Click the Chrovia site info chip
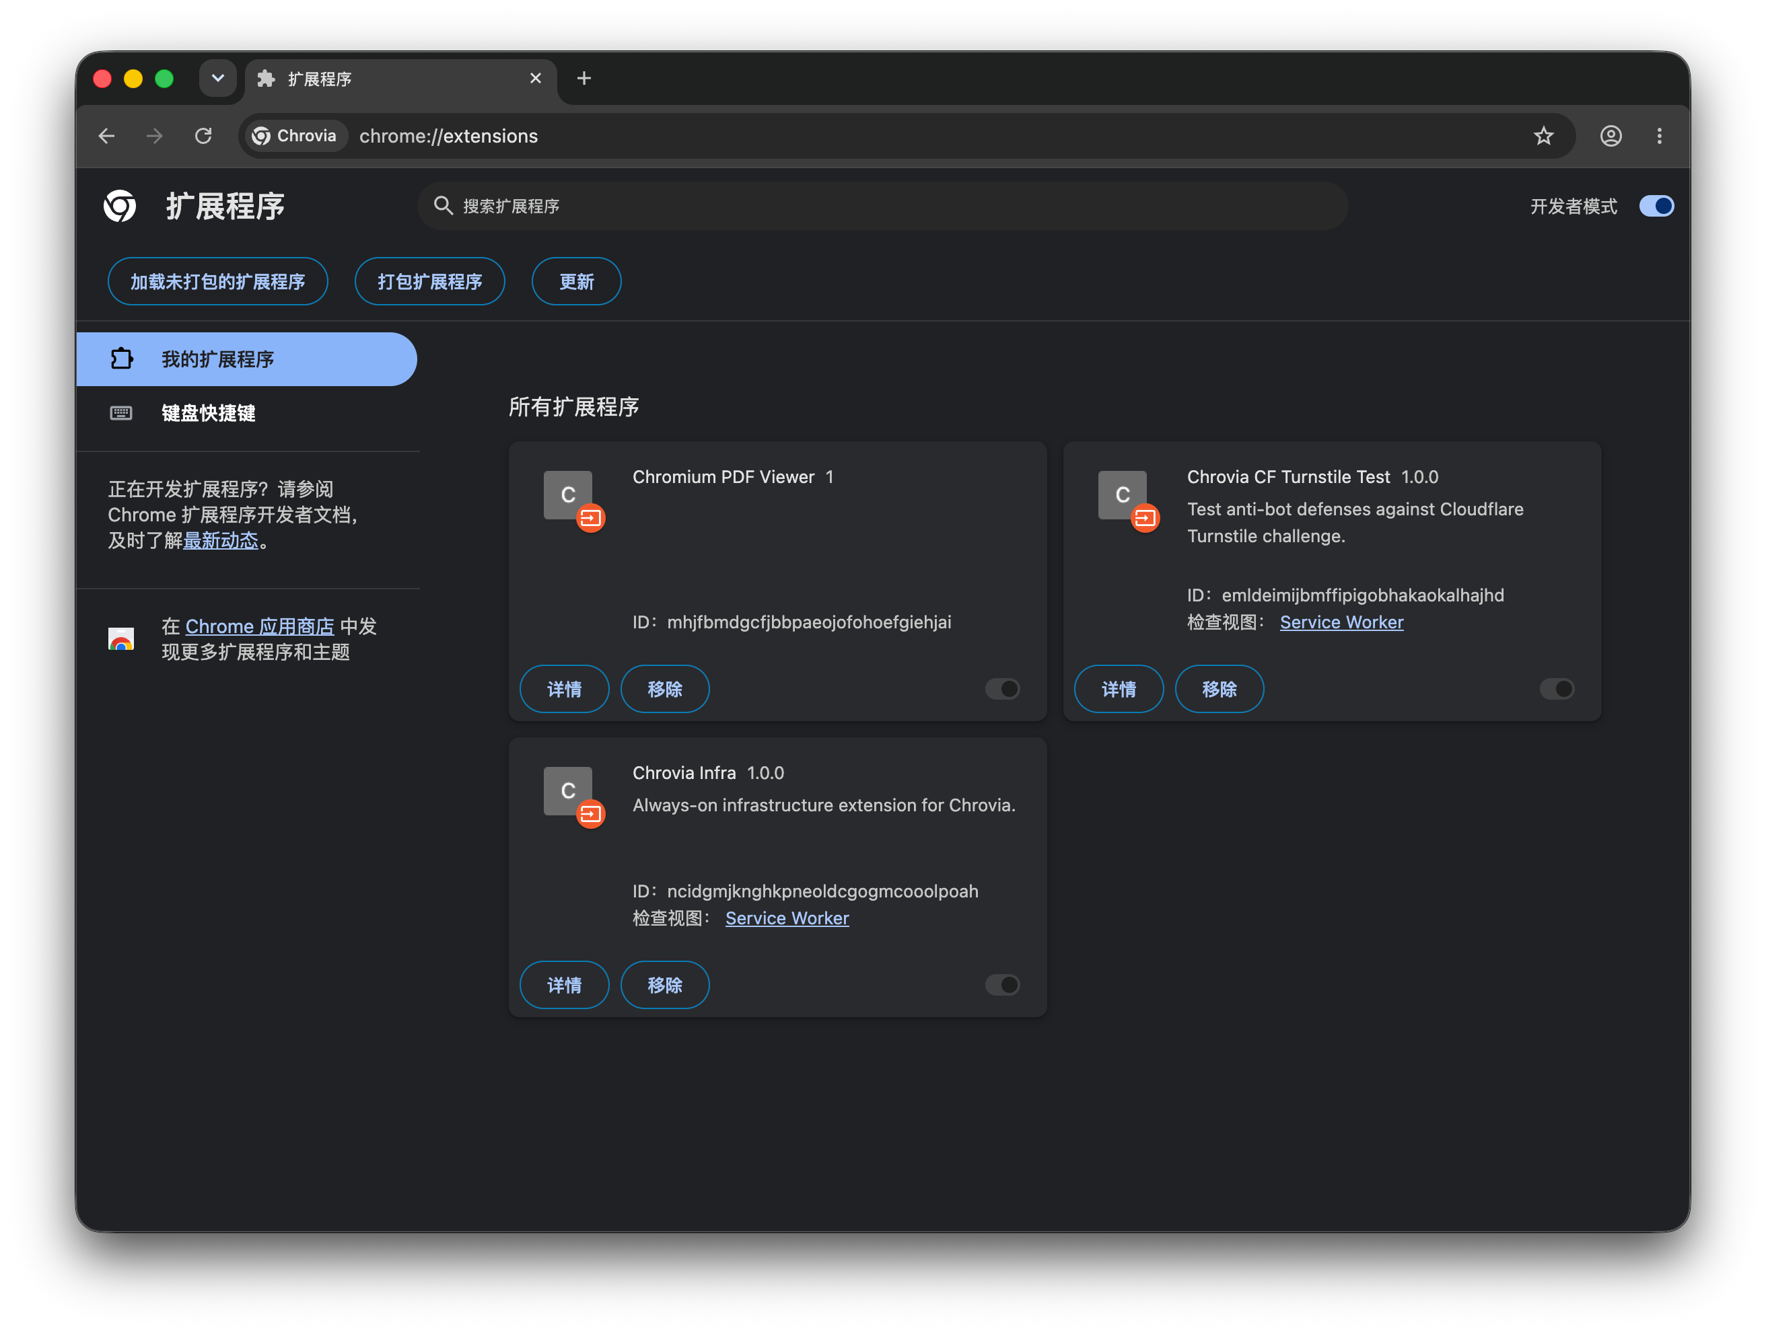 [295, 136]
